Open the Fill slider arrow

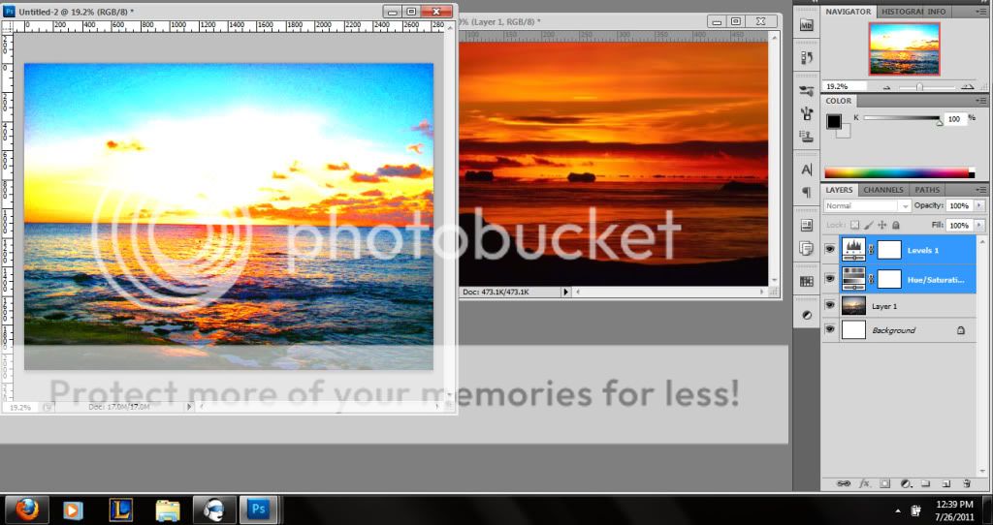979,225
